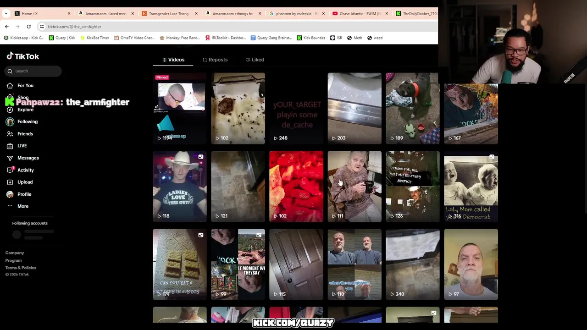Viewport: 587px width, 330px height.
Task: Open the Monkey: Free Random bookmark
Action: [x=179, y=38]
